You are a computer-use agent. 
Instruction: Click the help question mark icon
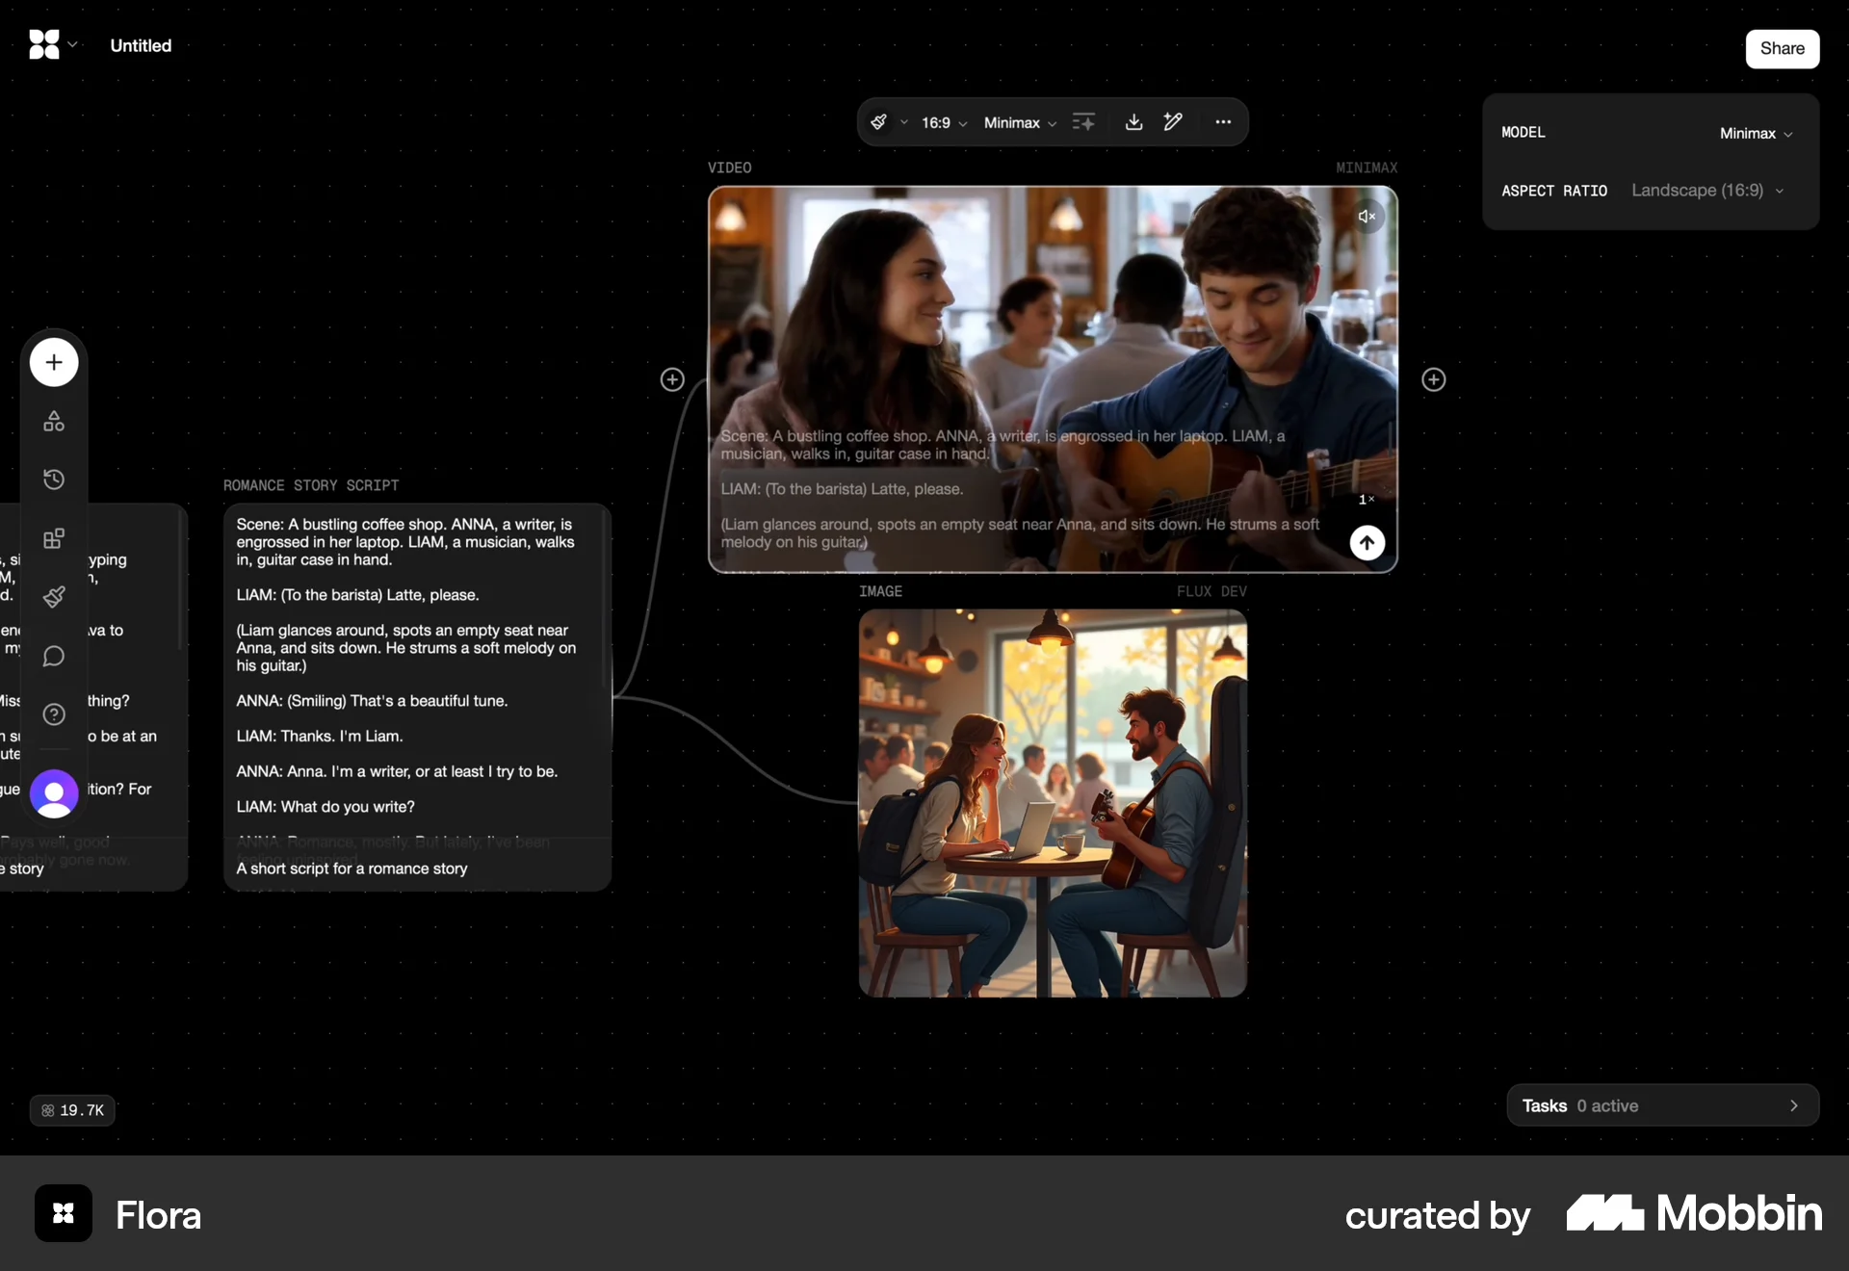[54, 714]
